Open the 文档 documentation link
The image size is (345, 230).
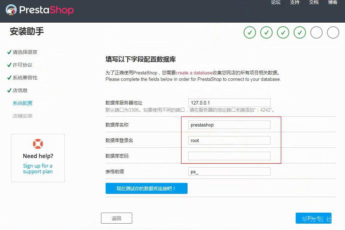(314, 2)
